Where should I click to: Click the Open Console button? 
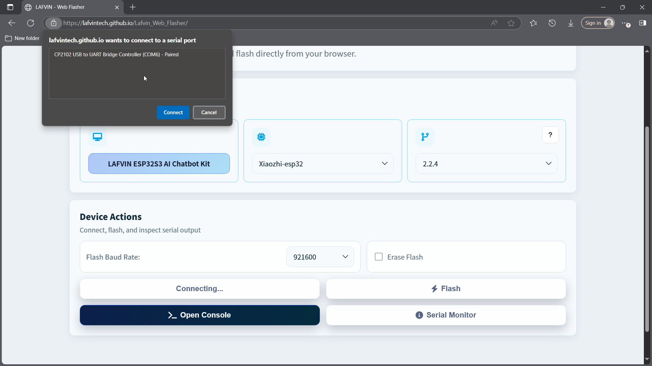200,315
